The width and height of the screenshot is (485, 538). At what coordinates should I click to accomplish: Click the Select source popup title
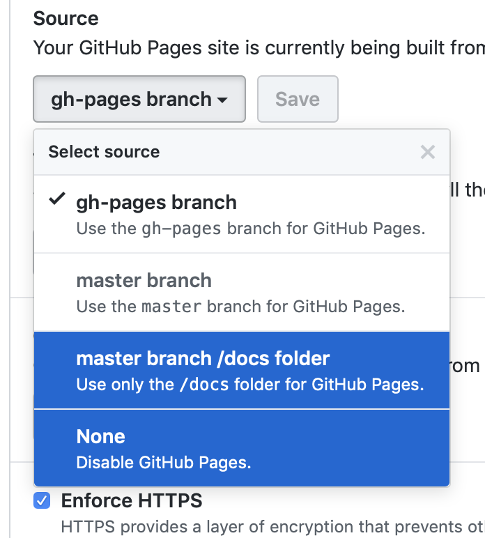pyautogui.click(x=104, y=152)
